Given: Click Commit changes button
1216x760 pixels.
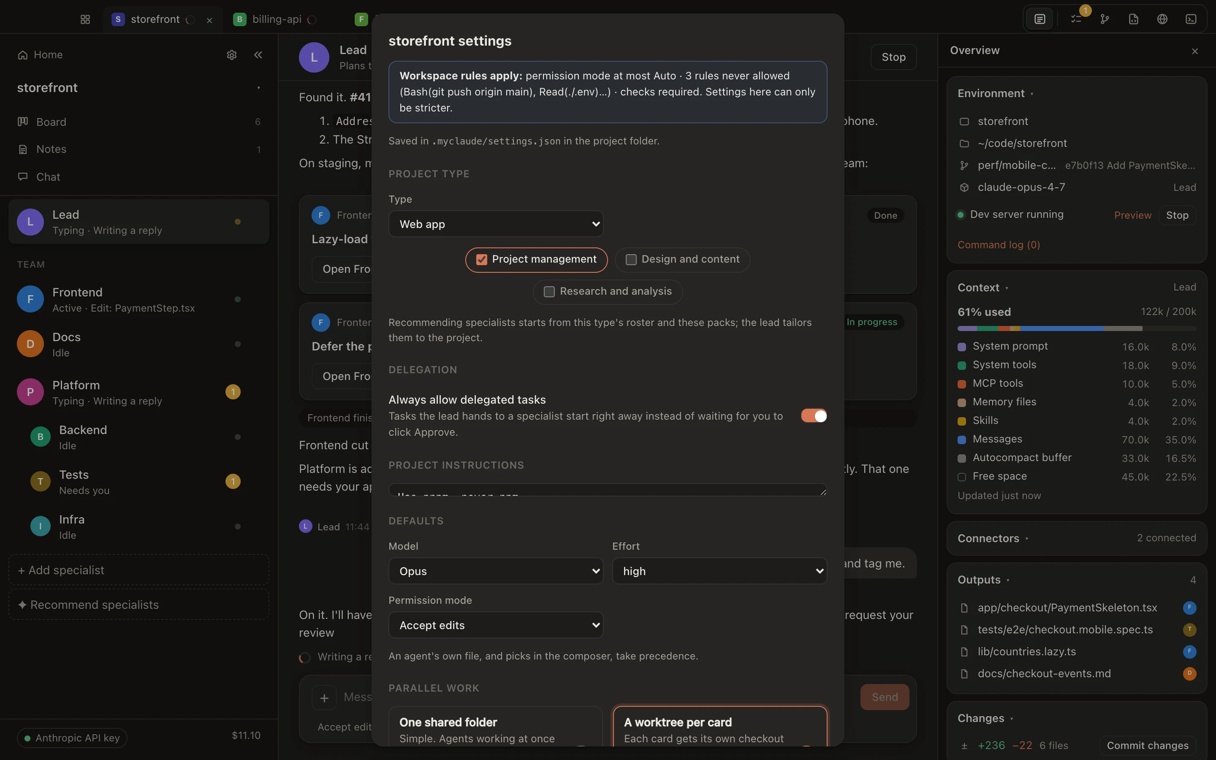Looking at the screenshot, I should point(1148,745).
